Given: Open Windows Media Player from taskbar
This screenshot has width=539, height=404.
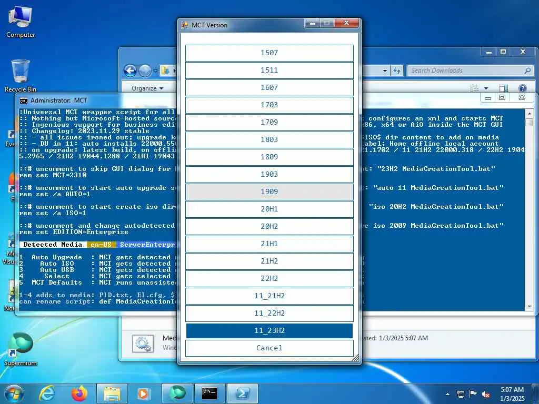Looking at the screenshot, I should pyautogui.click(x=143, y=393).
